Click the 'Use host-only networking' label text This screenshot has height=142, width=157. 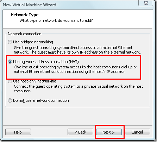(x=34, y=81)
